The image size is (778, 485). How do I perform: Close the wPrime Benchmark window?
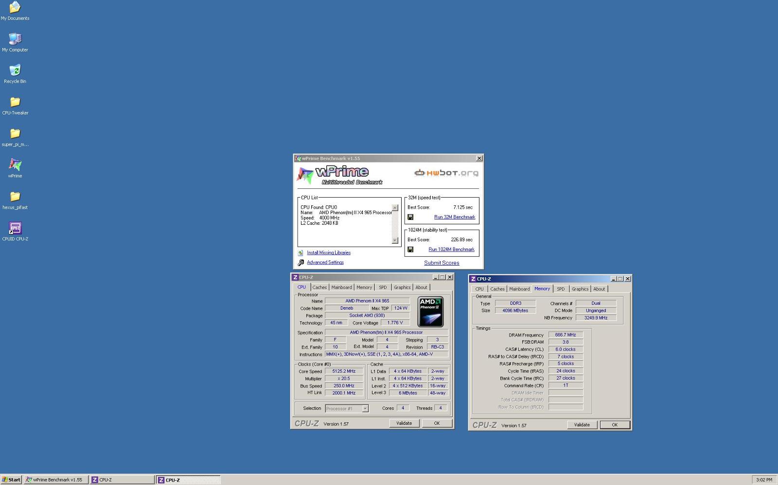point(479,158)
